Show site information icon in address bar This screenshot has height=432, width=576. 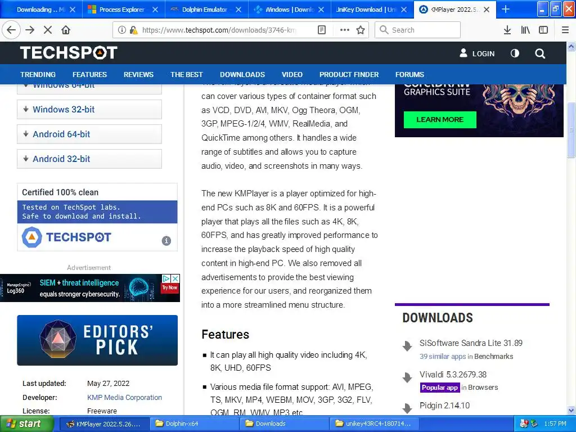tap(121, 30)
